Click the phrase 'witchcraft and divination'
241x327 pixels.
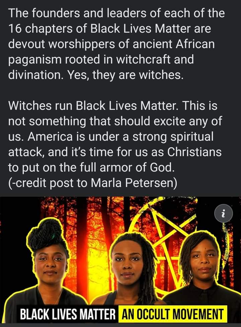coord(101,67)
